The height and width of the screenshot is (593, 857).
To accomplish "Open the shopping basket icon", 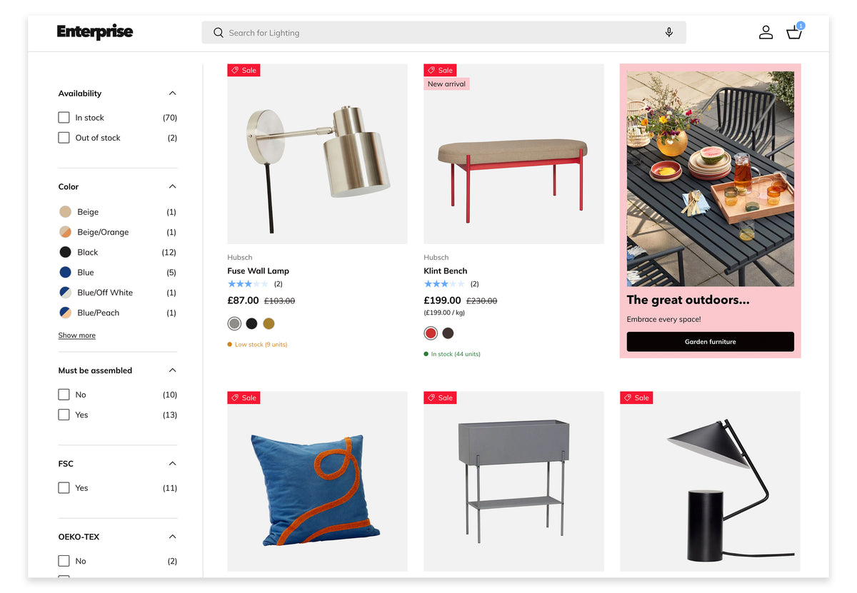I will tap(795, 31).
